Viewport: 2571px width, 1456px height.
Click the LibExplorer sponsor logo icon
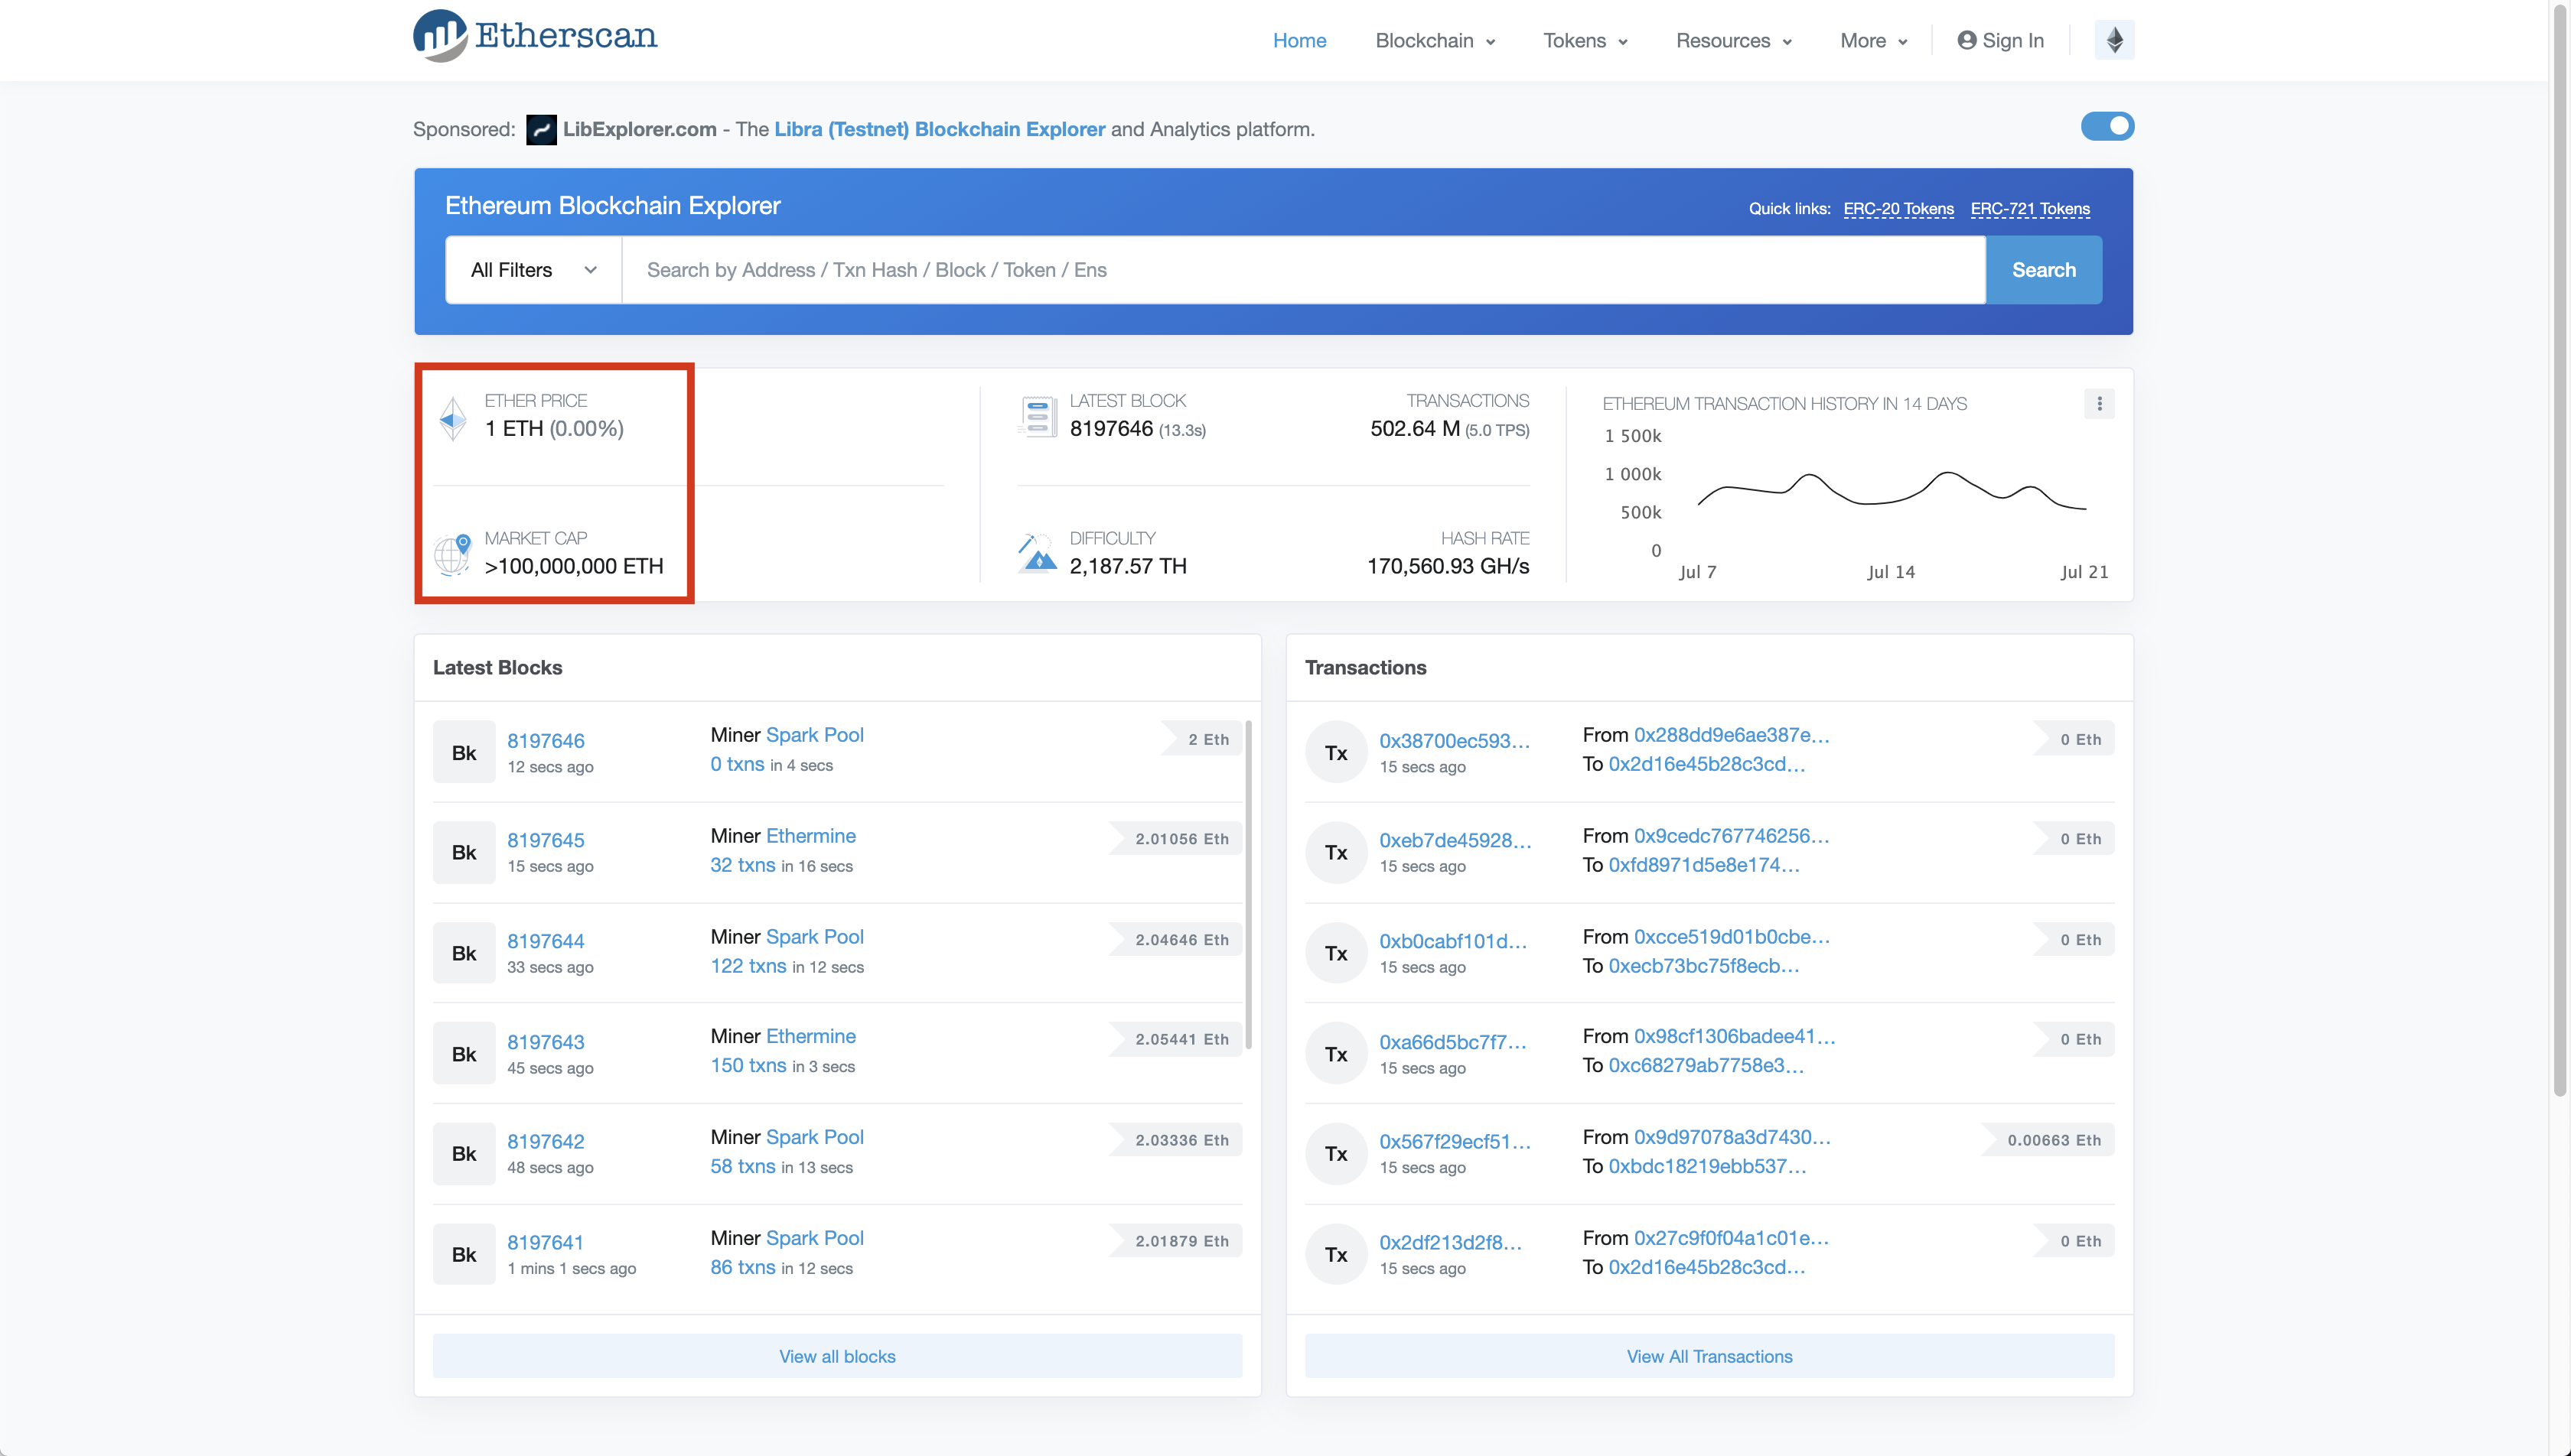(541, 129)
